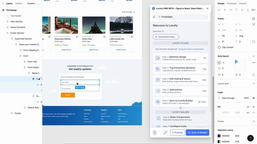Select the Footer layer
This screenshot has width=257, height=144.
[18, 113]
